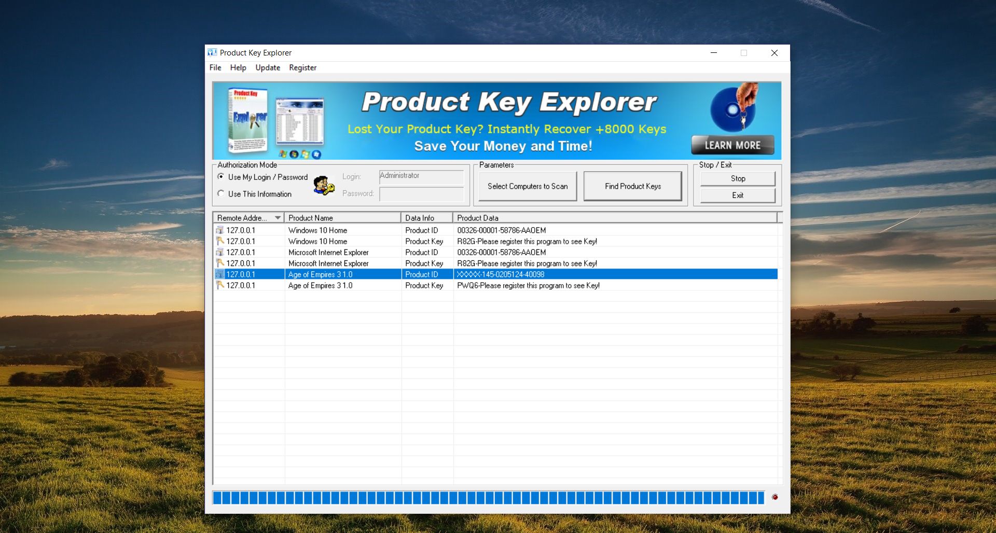Open the Register menu
The image size is (996, 533).
302,67
